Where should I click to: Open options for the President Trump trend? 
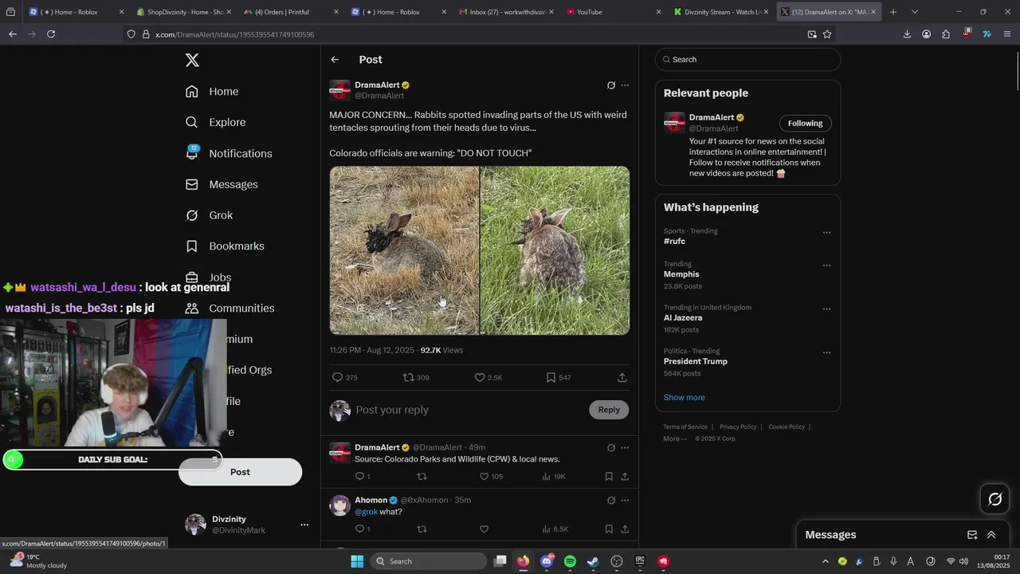pos(826,352)
